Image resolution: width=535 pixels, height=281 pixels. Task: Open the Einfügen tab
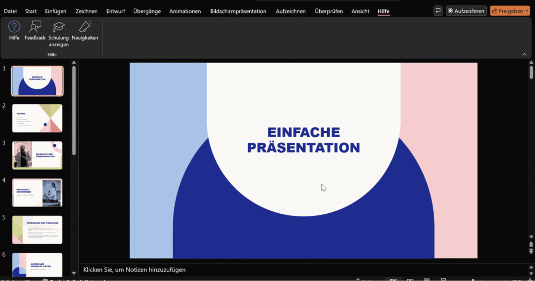(x=56, y=11)
